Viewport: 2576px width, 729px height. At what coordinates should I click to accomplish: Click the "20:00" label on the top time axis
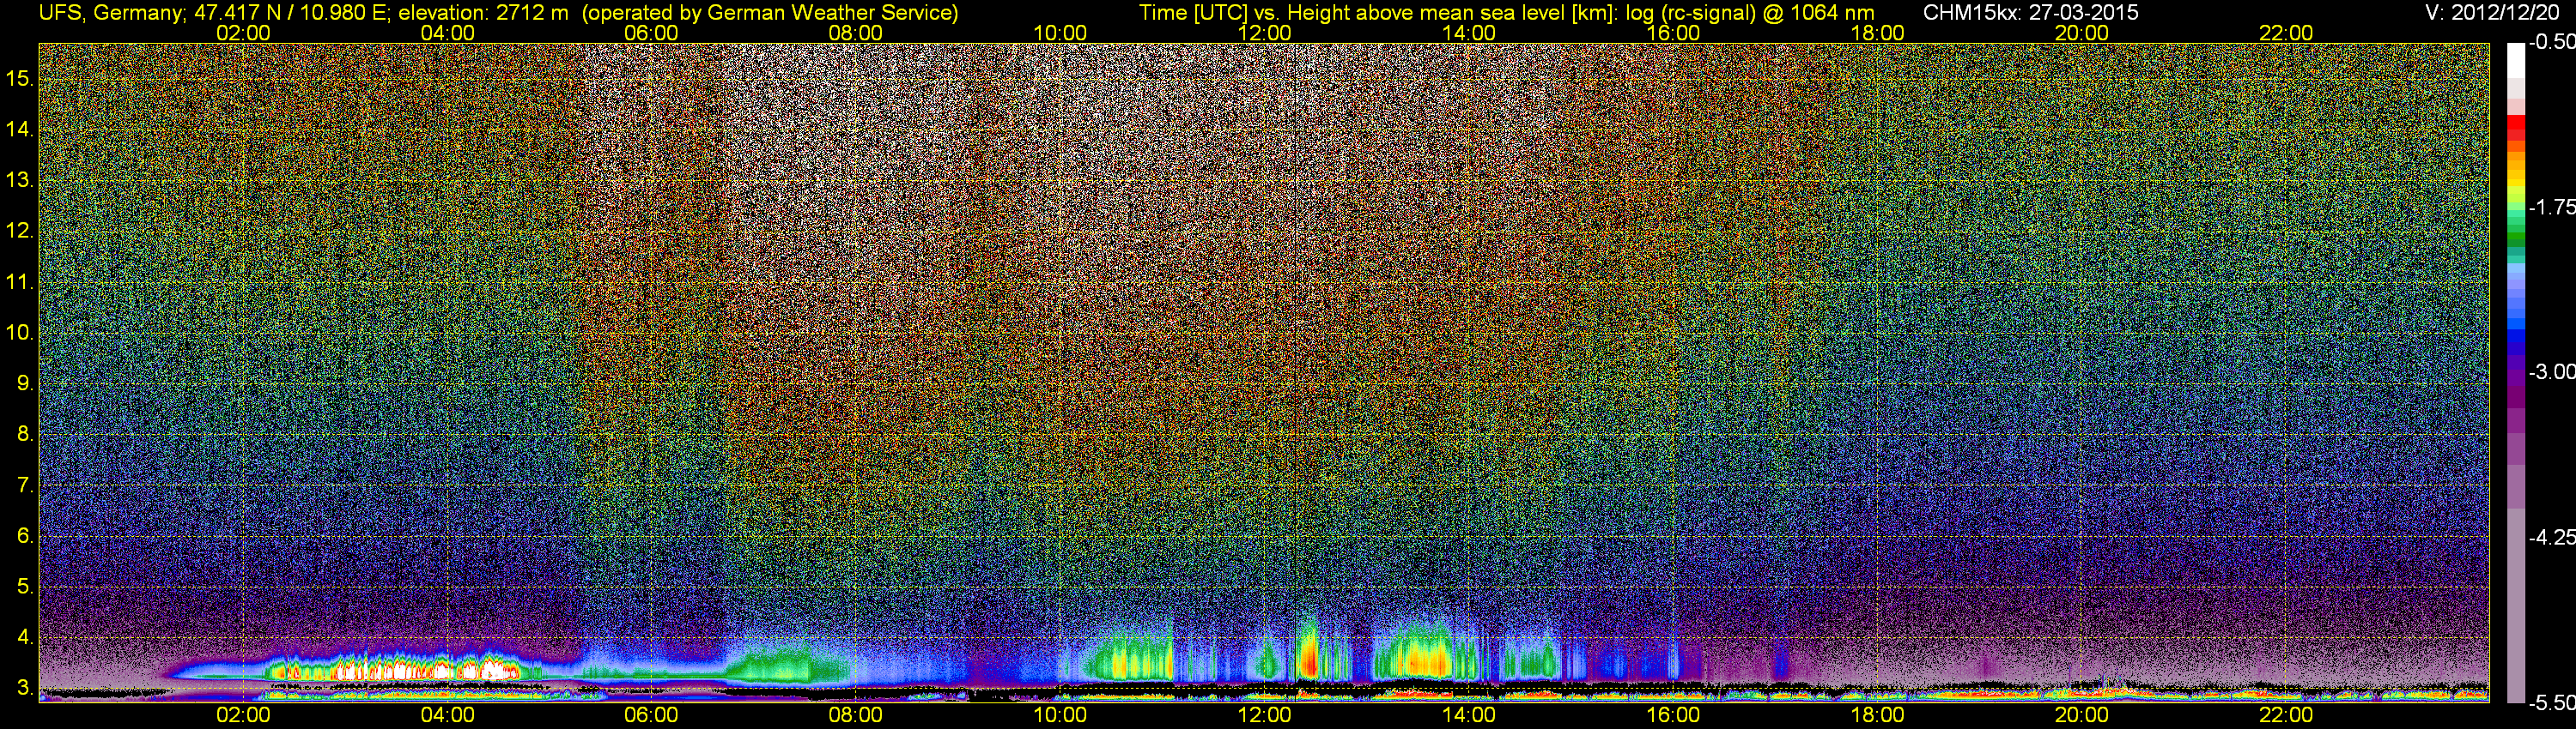(2081, 33)
